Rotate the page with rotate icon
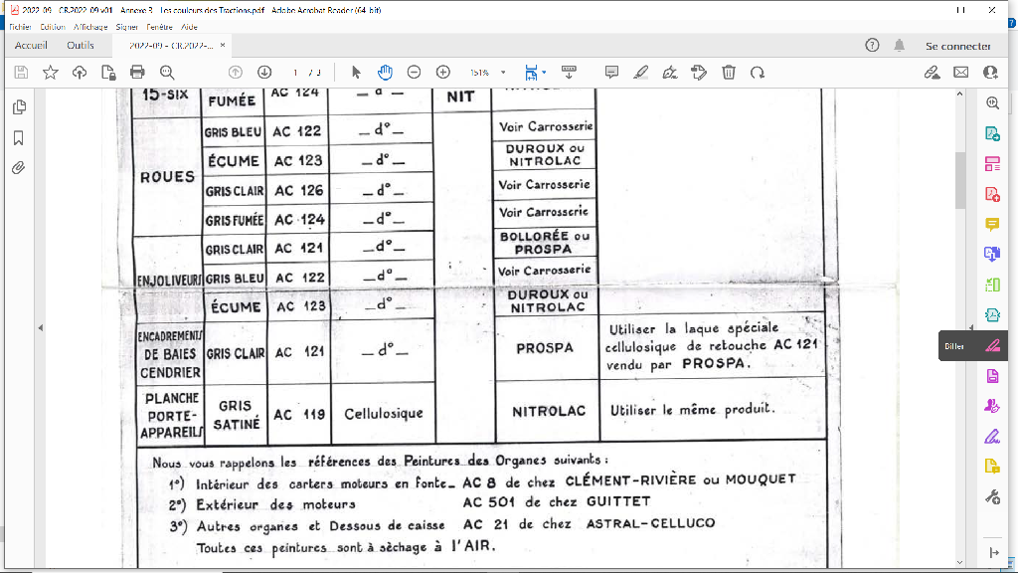1018x573 pixels. coord(758,72)
